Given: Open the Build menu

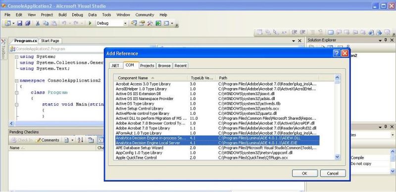Looking at the screenshot, I should [x=62, y=15].
